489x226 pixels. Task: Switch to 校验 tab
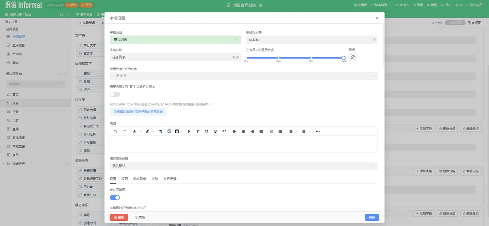click(x=155, y=179)
